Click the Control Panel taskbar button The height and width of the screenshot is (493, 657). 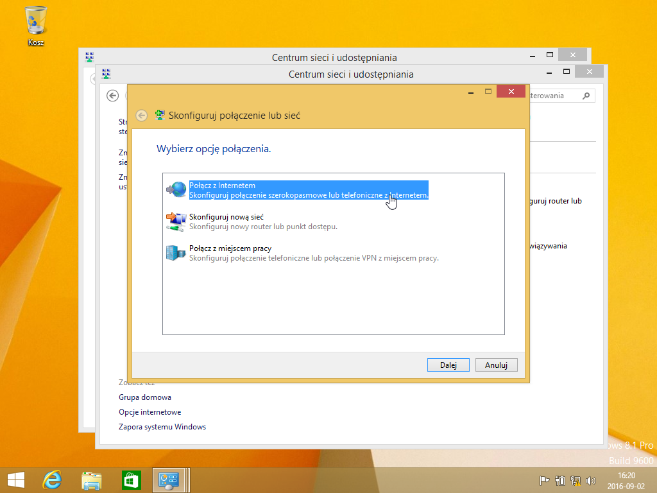coord(169,480)
